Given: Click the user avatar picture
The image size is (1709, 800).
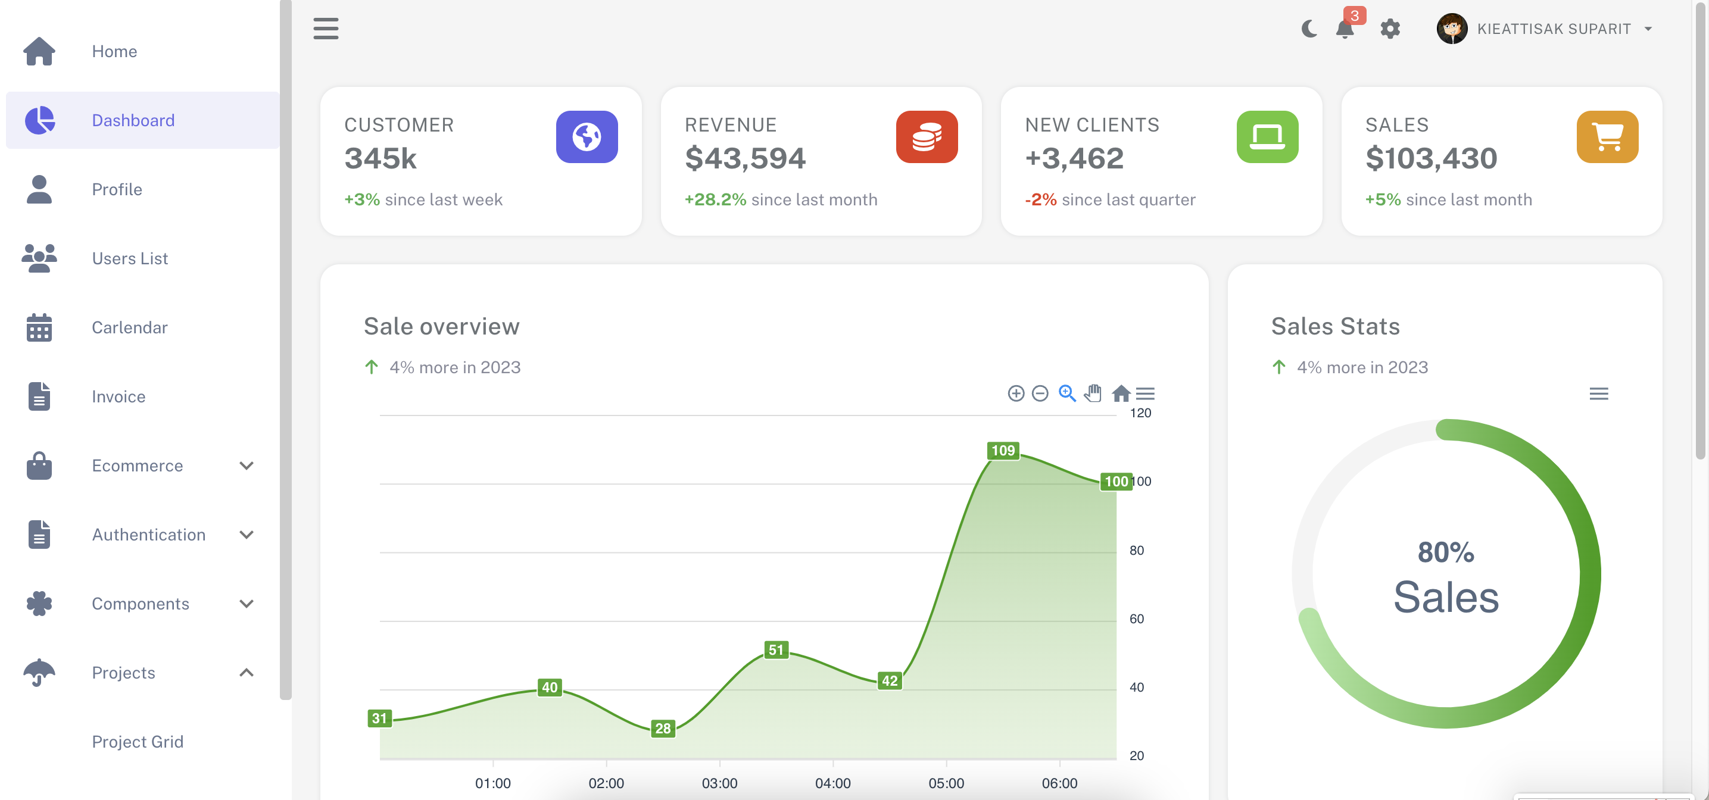Looking at the screenshot, I should 1452,29.
